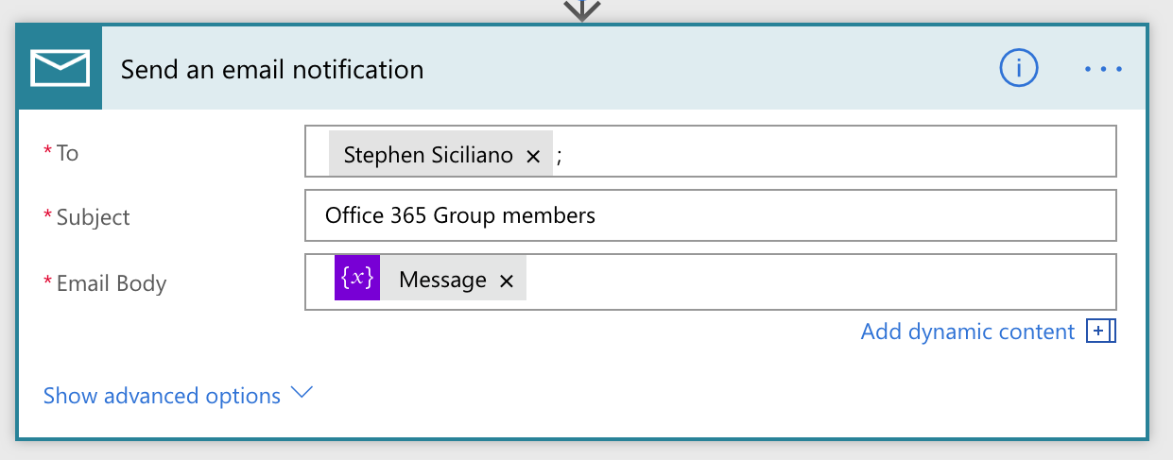Screen dimensions: 1173x460
Task: Click the mail envelope icon in header
Action: click(60, 68)
